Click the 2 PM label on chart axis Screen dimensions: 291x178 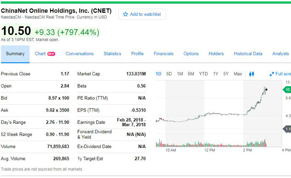click(247, 150)
